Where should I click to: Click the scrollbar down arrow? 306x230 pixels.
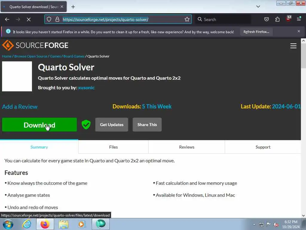pyautogui.click(x=303, y=216)
